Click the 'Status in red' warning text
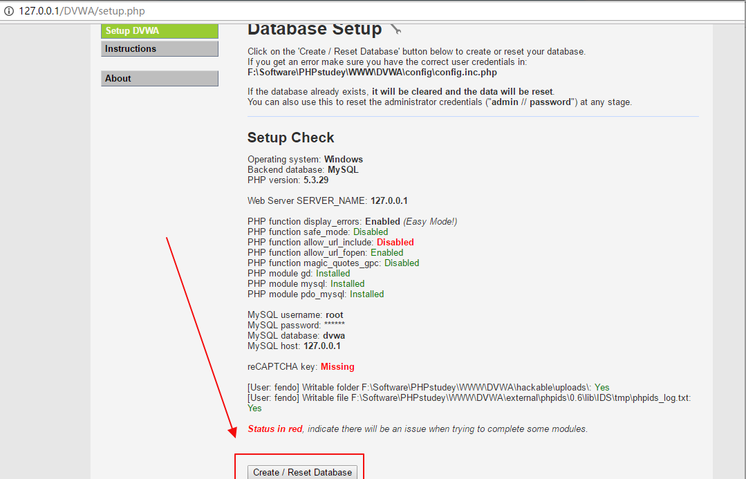Image resolution: width=746 pixels, height=479 pixels. (275, 429)
